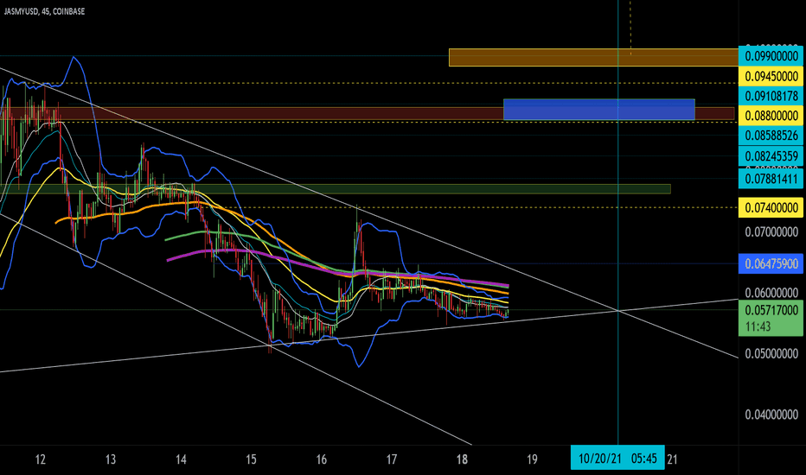The height and width of the screenshot is (475, 806).
Task: Click the yellow 0.07400000 price label
Action: click(771, 207)
